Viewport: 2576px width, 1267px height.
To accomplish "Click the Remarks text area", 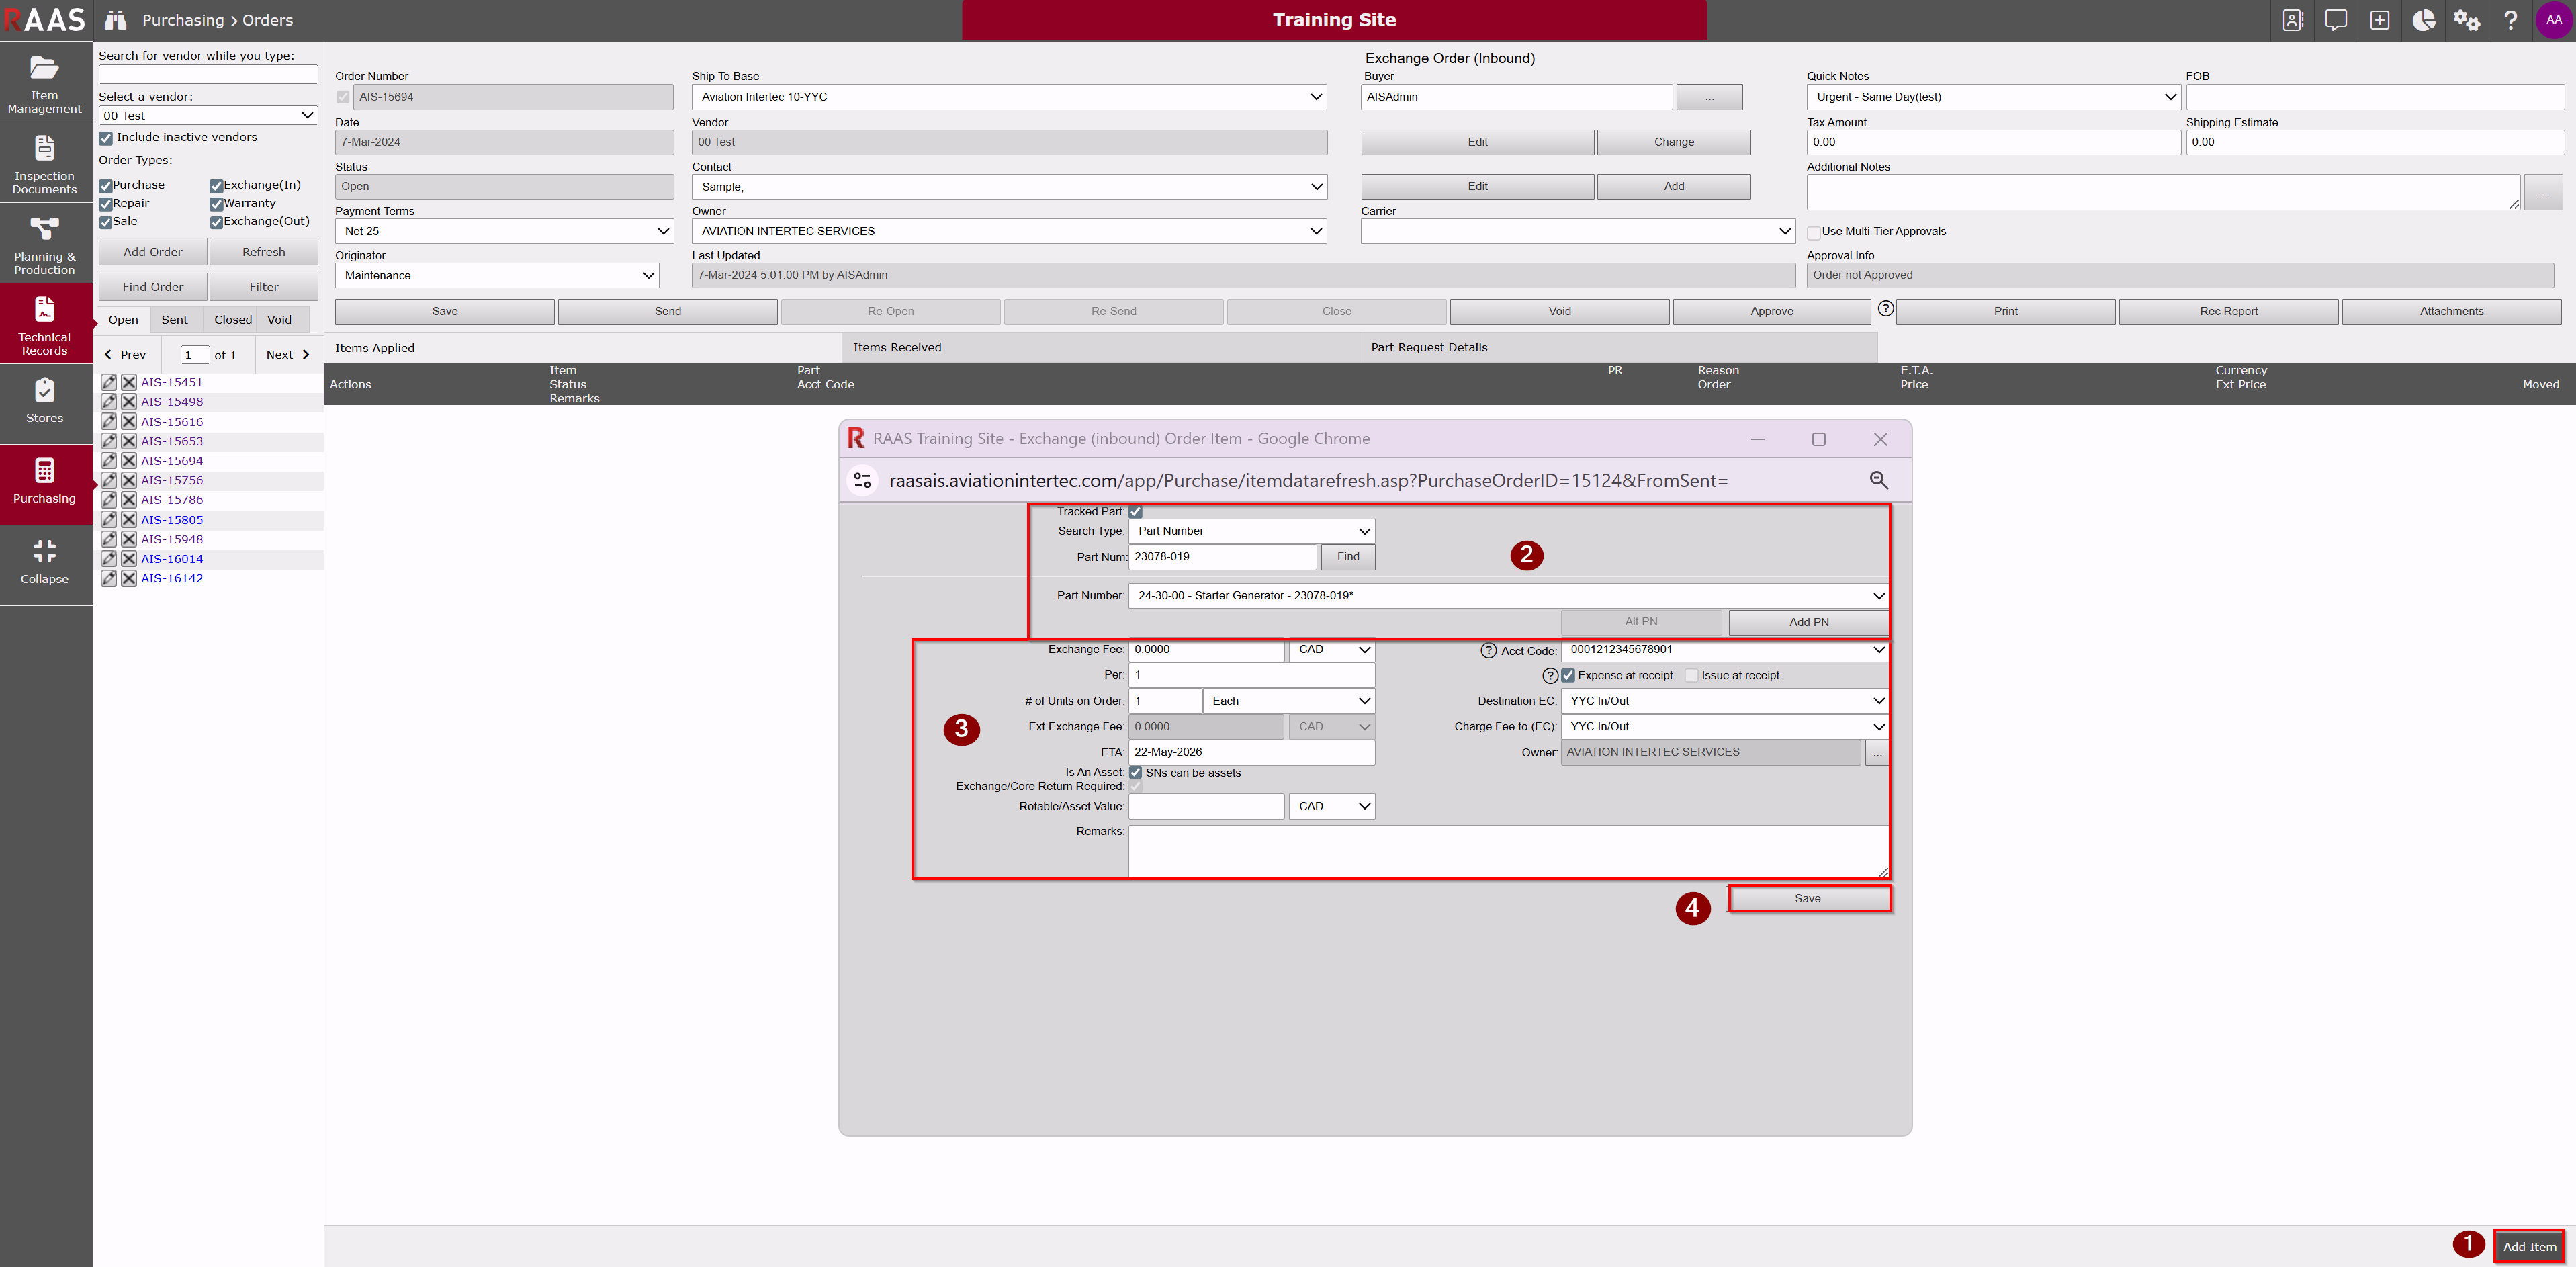I will [1508, 852].
